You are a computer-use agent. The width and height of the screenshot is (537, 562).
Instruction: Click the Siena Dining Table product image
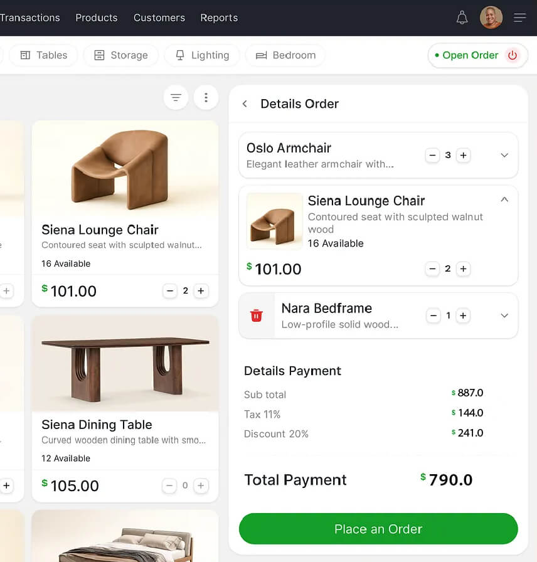point(125,364)
